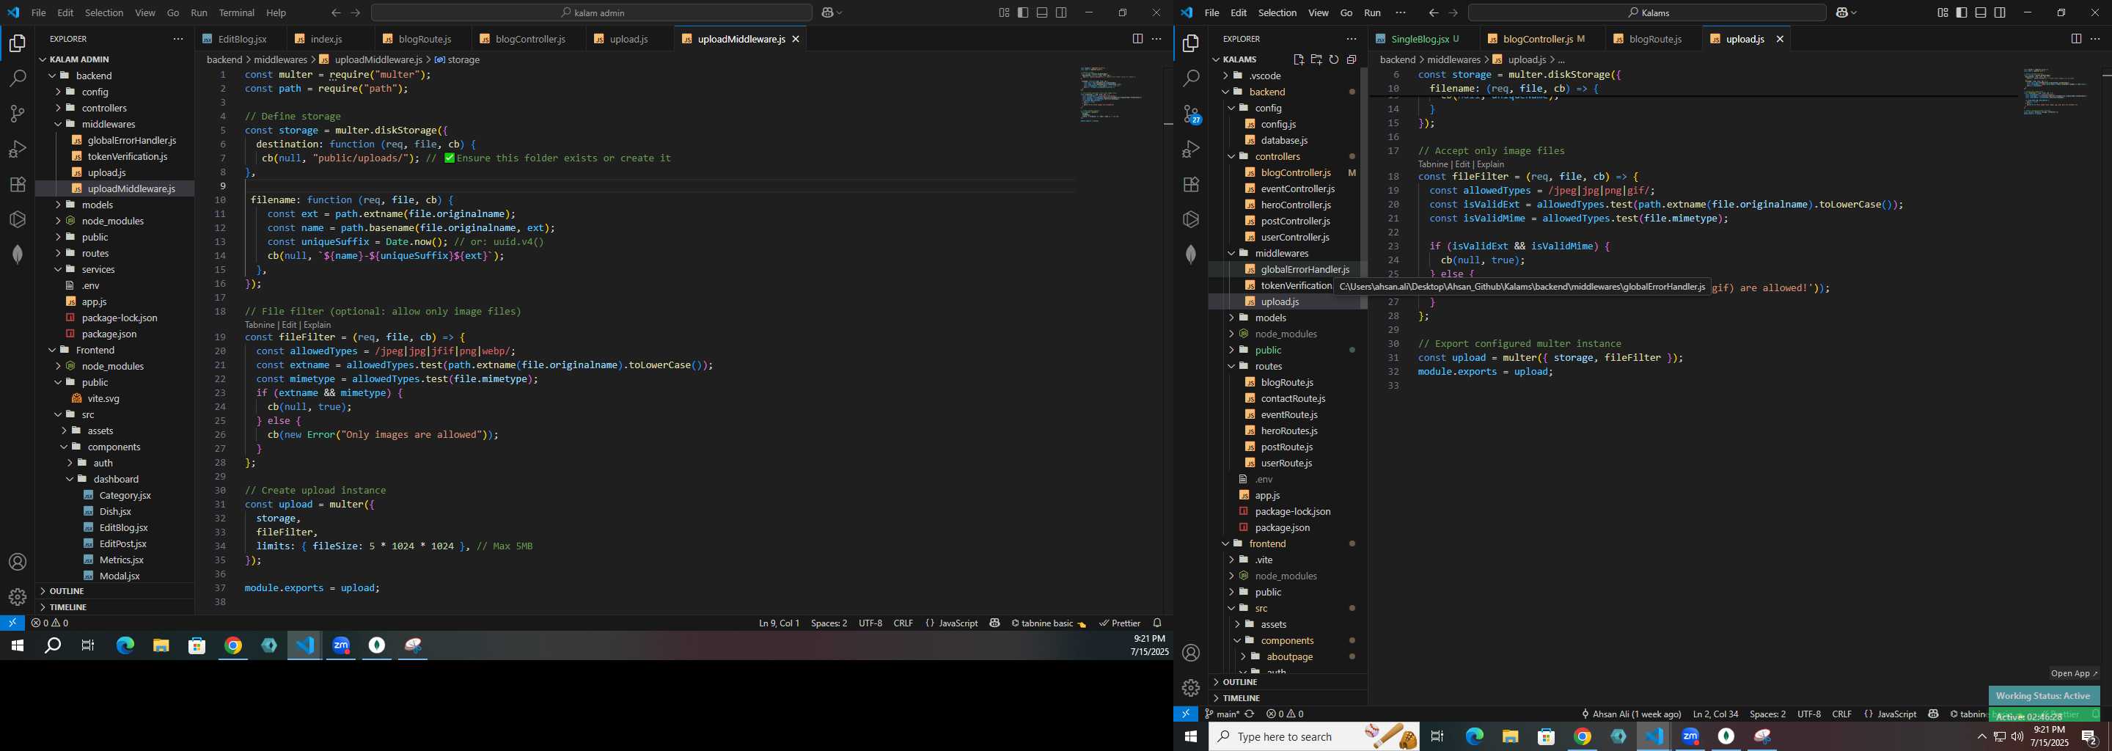Refresh the KALAMS explorer
Image resolution: width=2112 pixels, height=751 pixels.
point(1334,59)
